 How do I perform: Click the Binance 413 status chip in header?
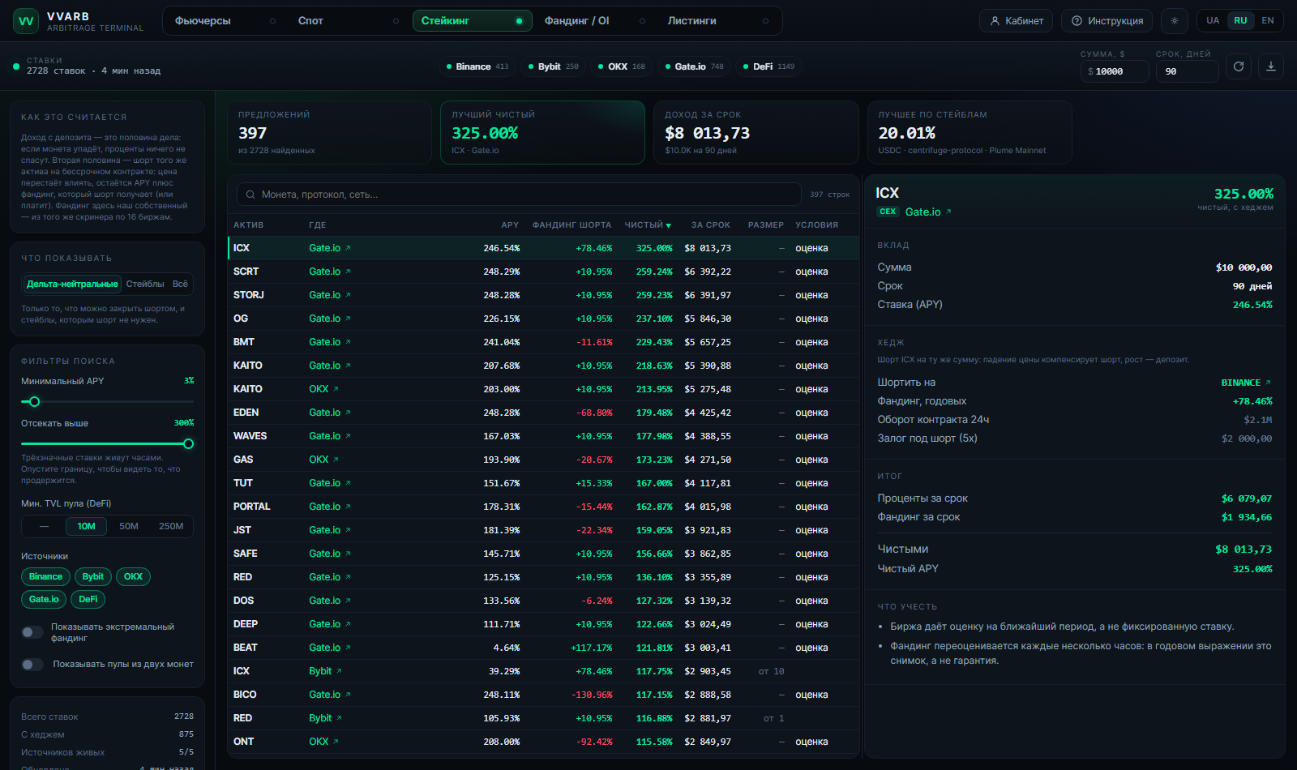coord(477,66)
